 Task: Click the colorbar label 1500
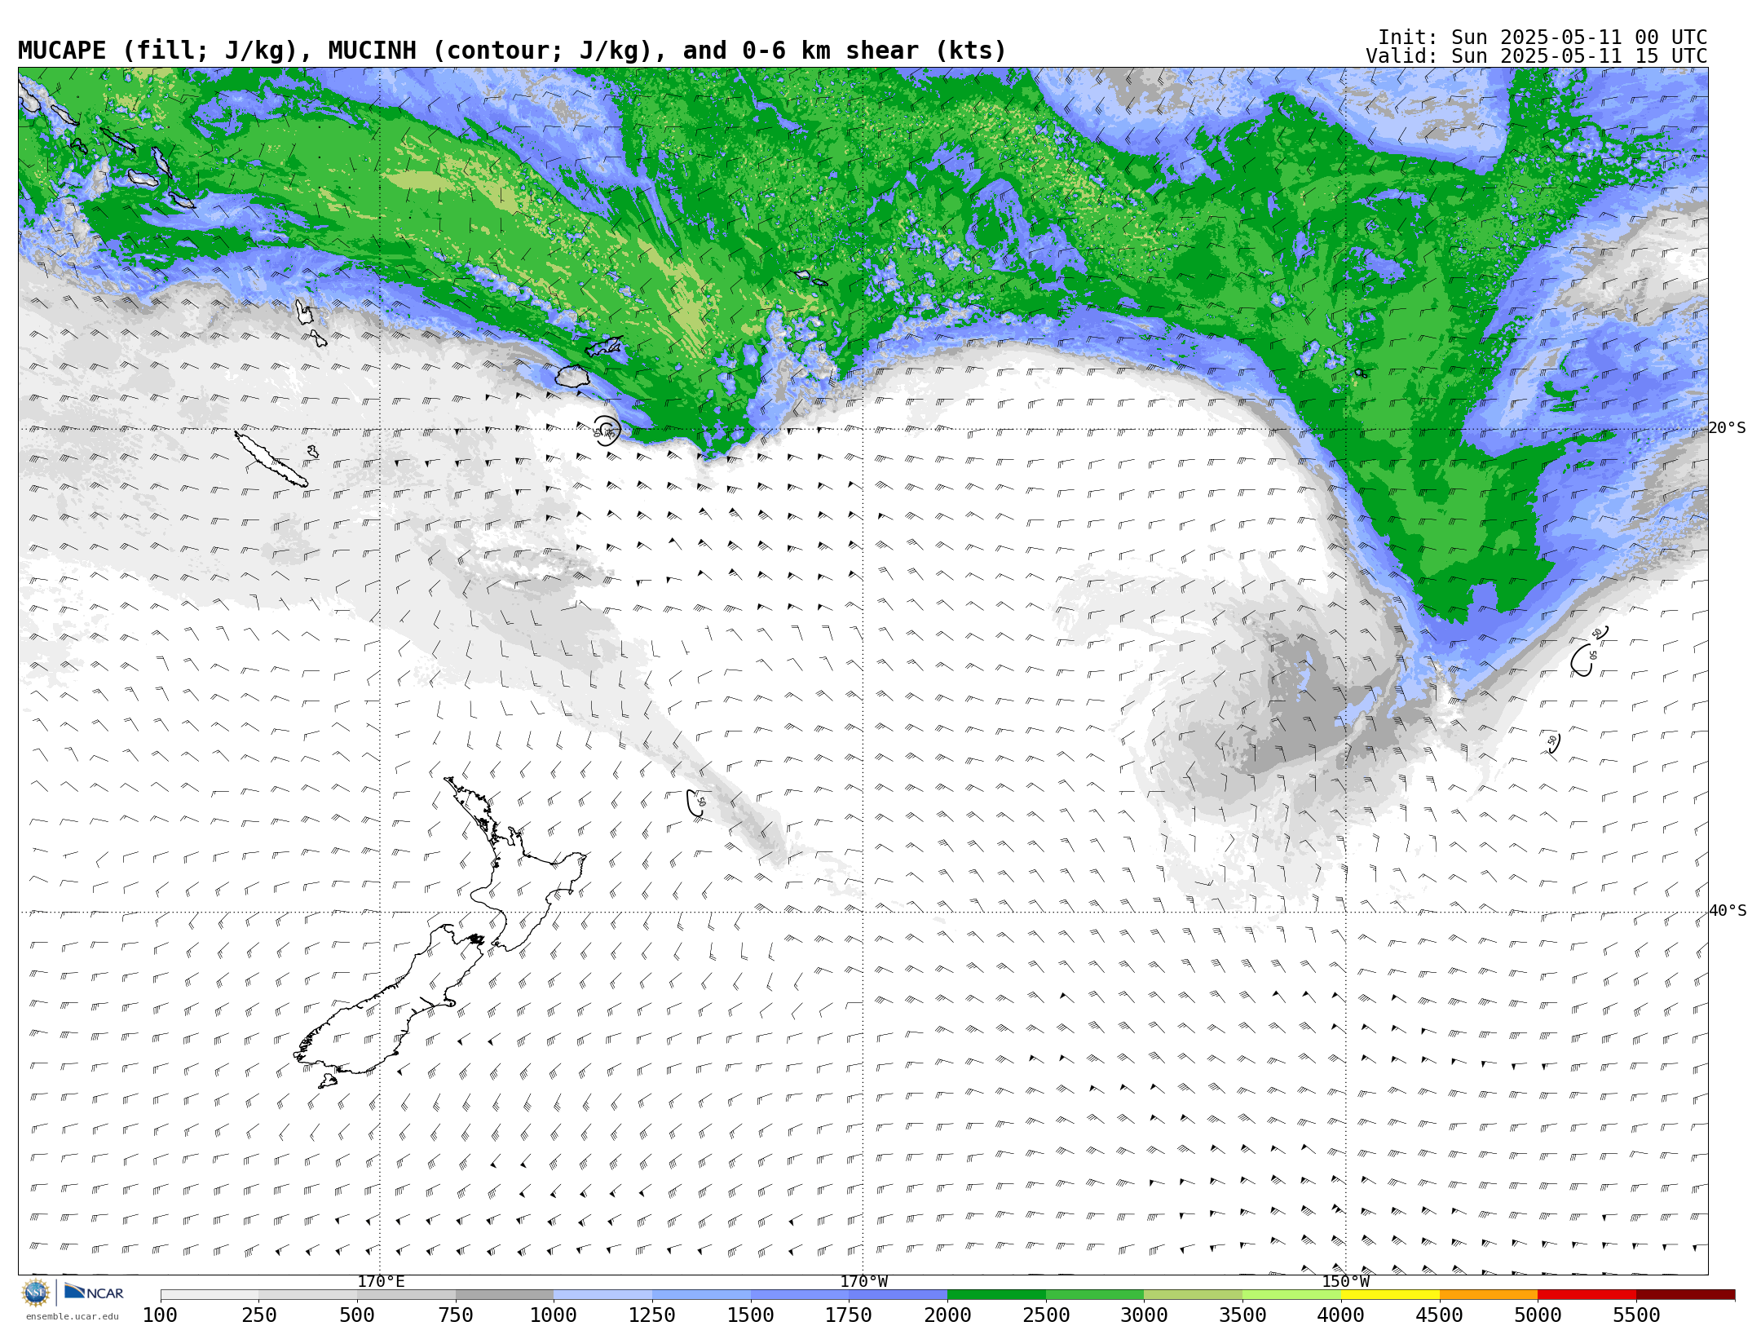point(751,1315)
